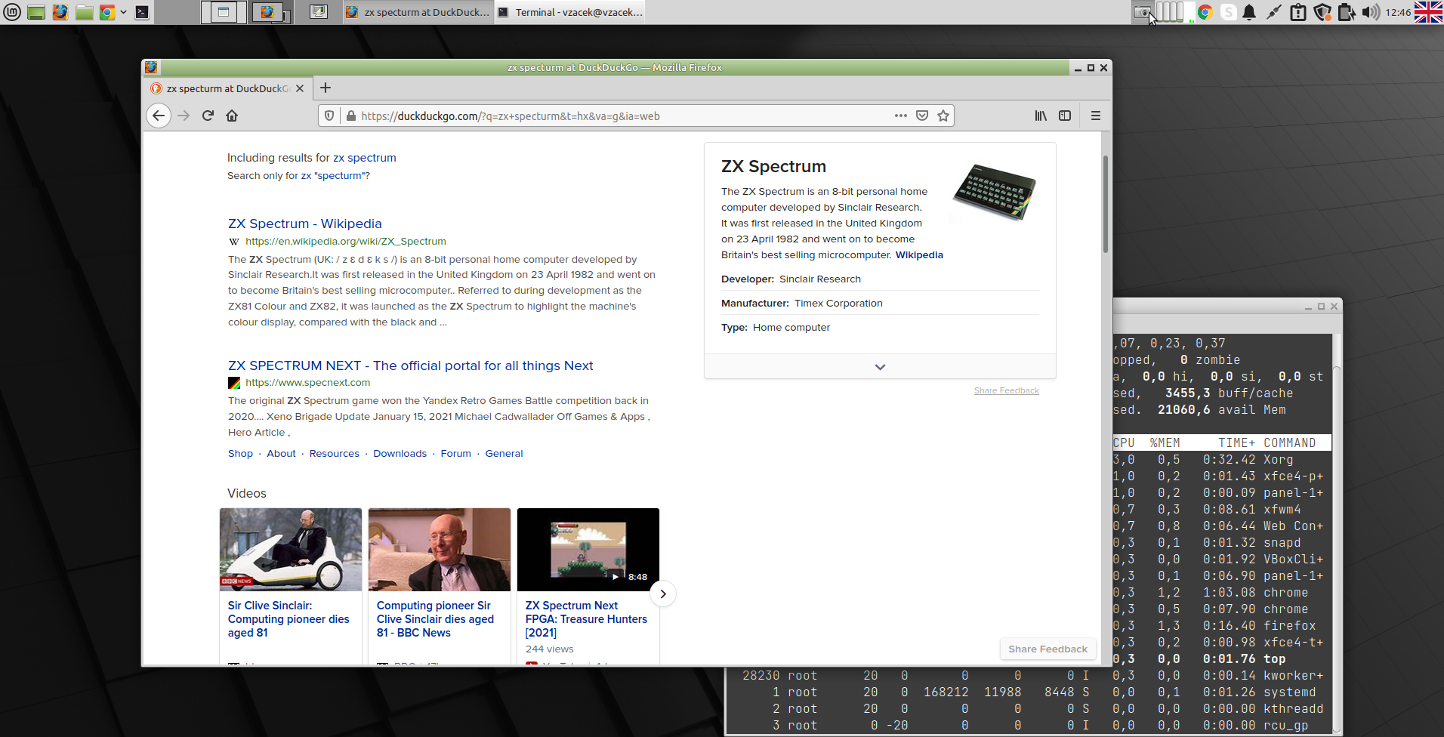Switch to Firefox taskbar window button
The height and width of the screenshot is (737, 1444).
(x=418, y=12)
